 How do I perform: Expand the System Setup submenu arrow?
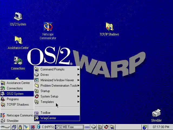tap(78, 96)
